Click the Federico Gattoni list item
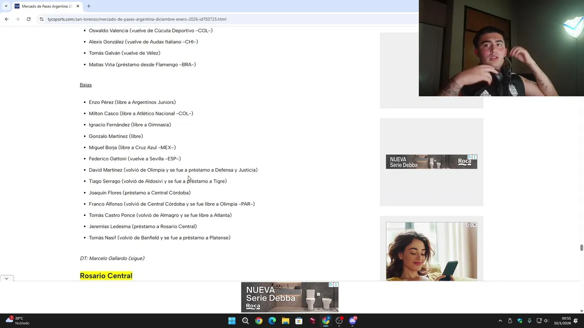The height and width of the screenshot is (328, 584). click(x=135, y=159)
